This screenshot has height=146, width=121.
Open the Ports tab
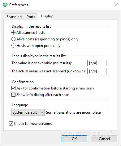tap(30, 16)
